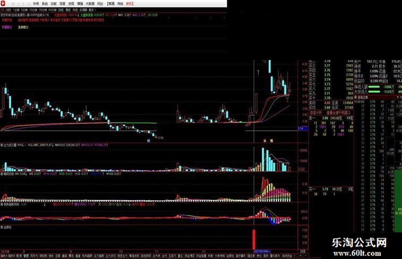This screenshot has width=402, height=259.
Task: Click the minus zoom button at bottom right
Action: pos(305,256)
